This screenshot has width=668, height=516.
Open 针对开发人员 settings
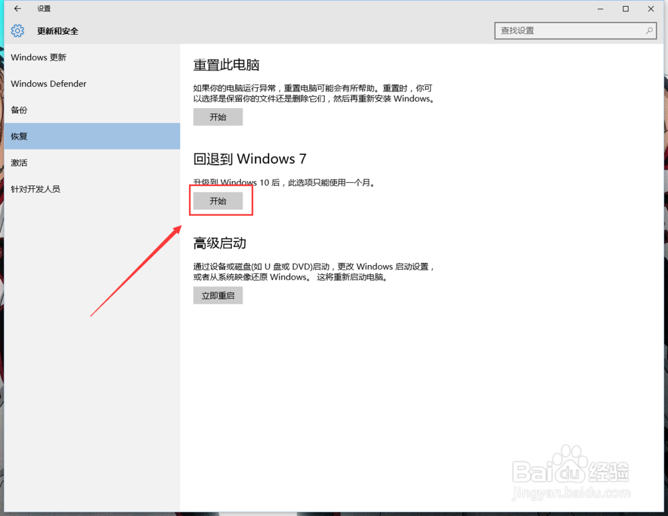click(x=92, y=189)
